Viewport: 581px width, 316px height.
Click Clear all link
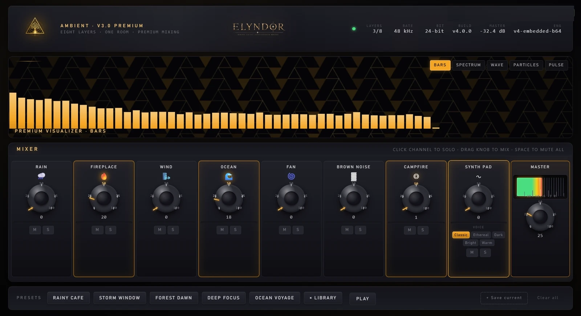(x=548, y=298)
